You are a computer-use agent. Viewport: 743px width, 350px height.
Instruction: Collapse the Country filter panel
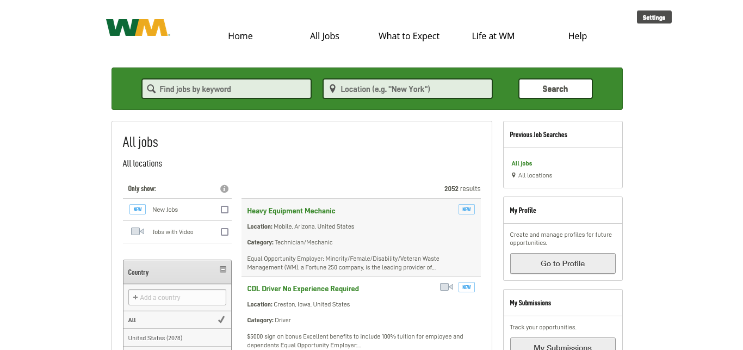pos(222,269)
